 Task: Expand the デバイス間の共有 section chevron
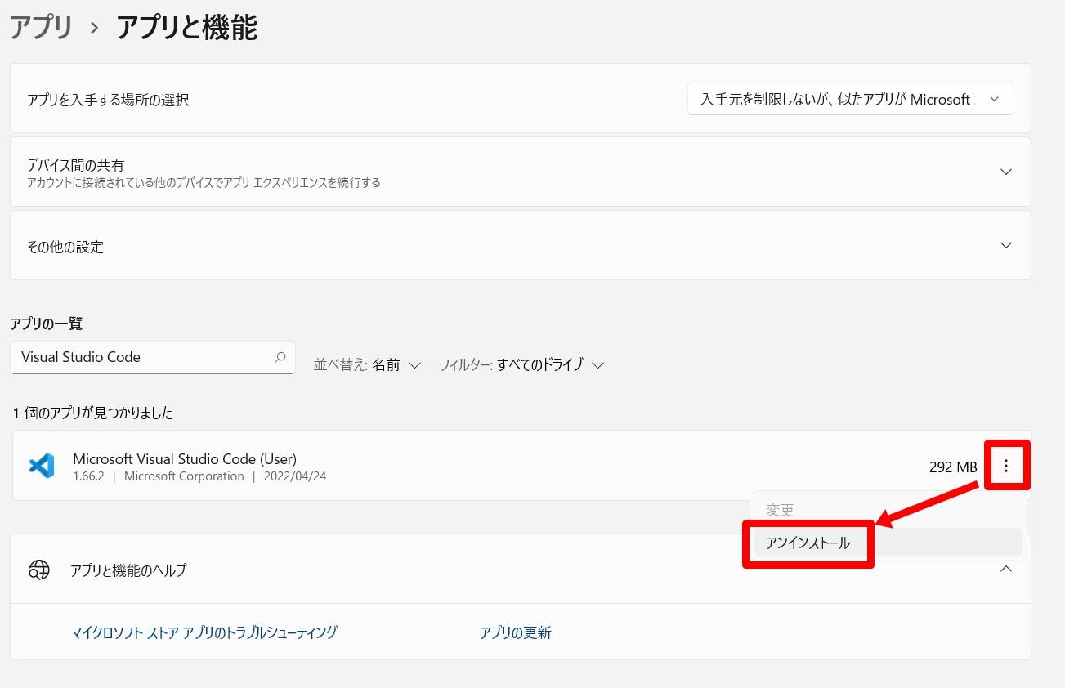pyautogui.click(x=1006, y=172)
